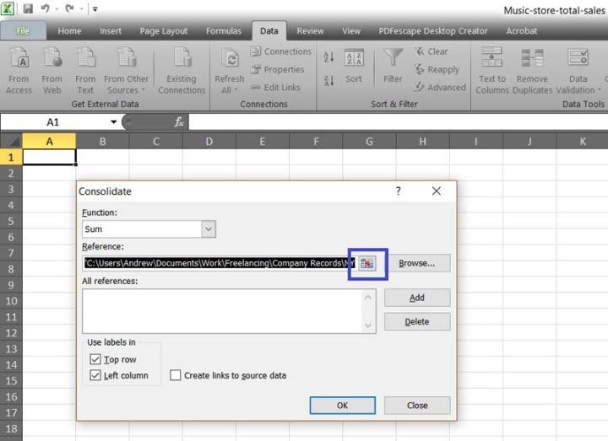Viewport: 608px width, 441px height.
Task: Click inside the formula bar
Action: pos(398,122)
